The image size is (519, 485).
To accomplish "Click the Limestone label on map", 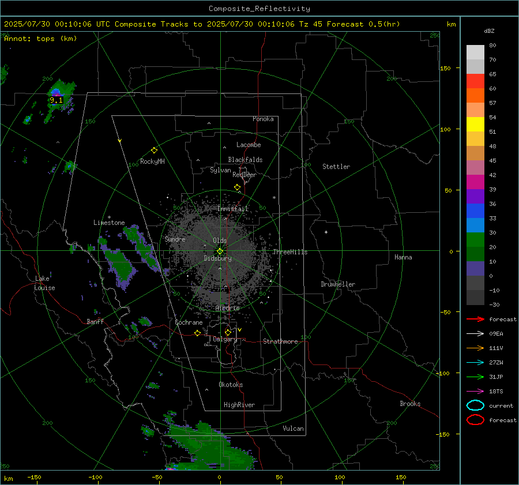I will pos(109,223).
